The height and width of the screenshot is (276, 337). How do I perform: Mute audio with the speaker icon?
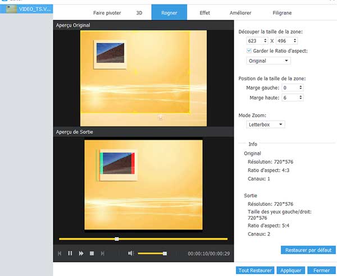[x=131, y=254]
